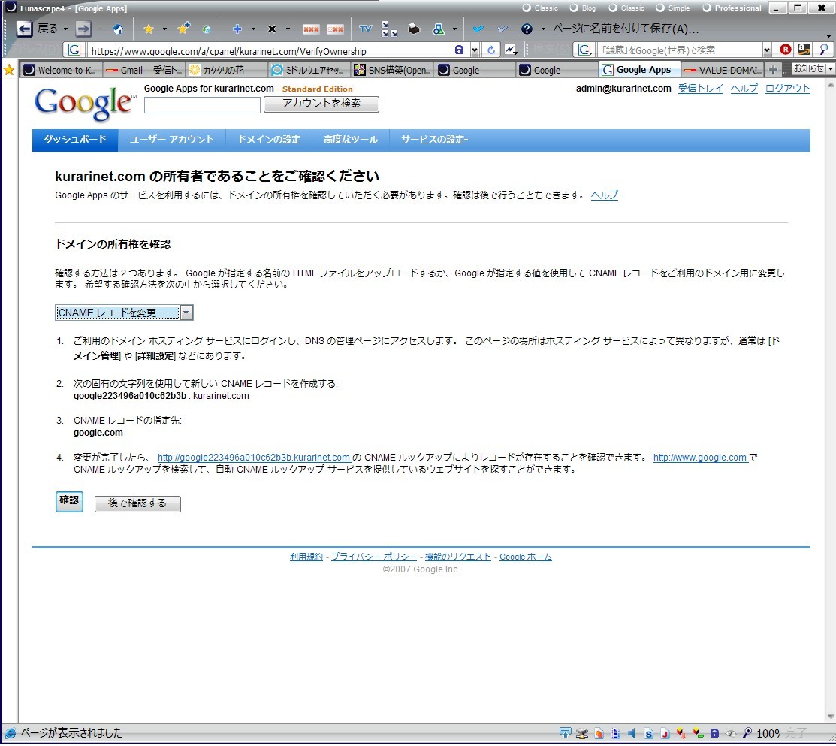This screenshot has height=746, width=836.
Task: Click the S script icon in the status bar
Action: (648, 734)
